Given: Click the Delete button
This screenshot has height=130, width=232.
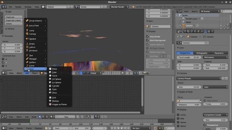Looking at the screenshot, I should (14, 23).
